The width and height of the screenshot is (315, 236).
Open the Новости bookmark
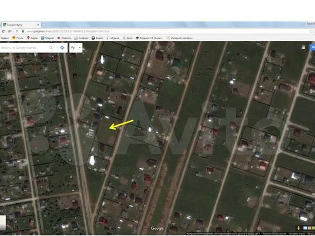[x=64, y=38]
